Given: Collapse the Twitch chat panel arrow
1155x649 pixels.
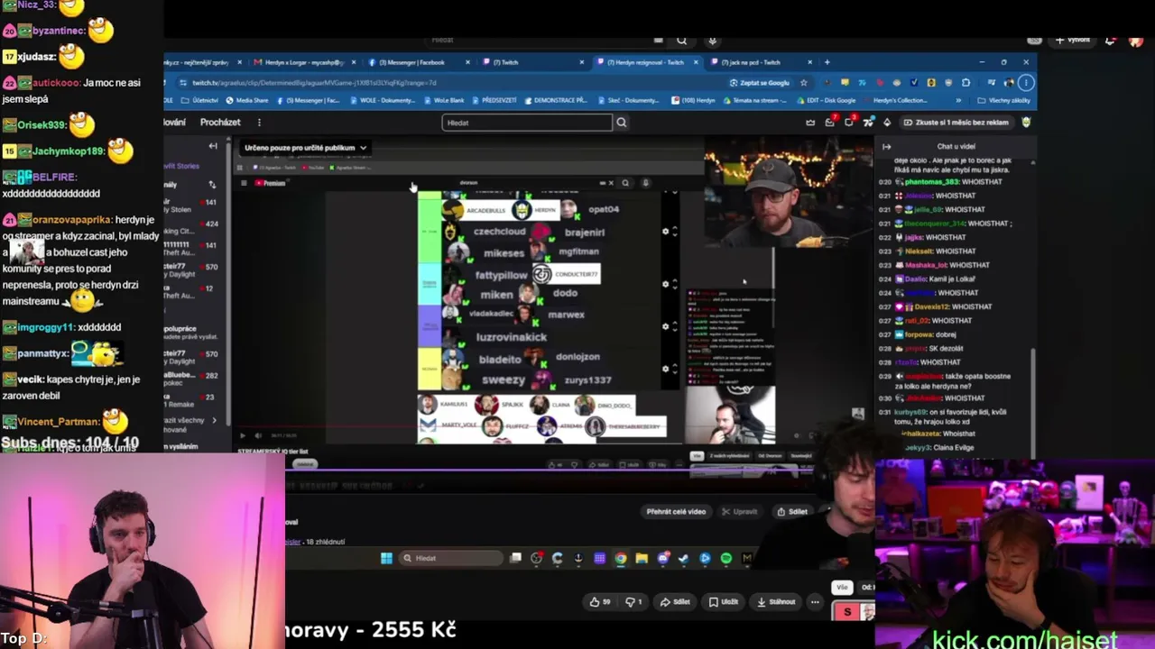Looking at the screenshot, I should pos(886,146).
